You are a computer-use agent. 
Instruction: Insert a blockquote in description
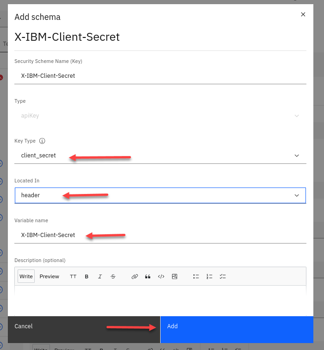click(148, 276)
